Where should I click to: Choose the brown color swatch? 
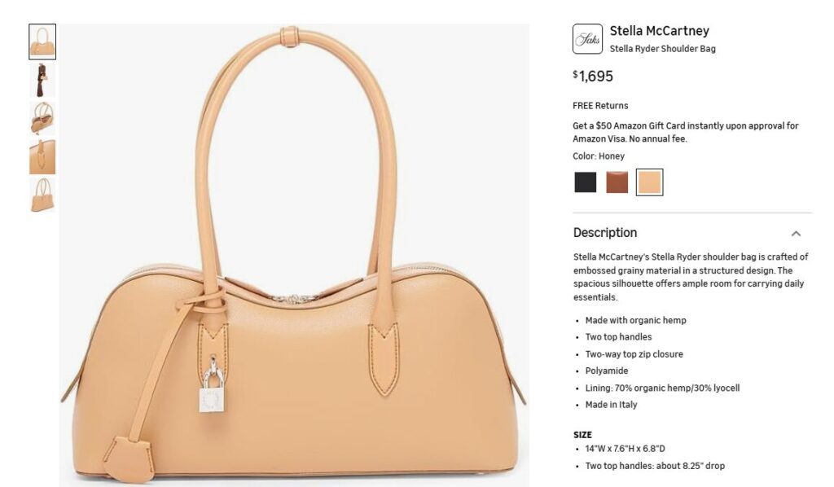pyautogui.click(x=617, y=182)
